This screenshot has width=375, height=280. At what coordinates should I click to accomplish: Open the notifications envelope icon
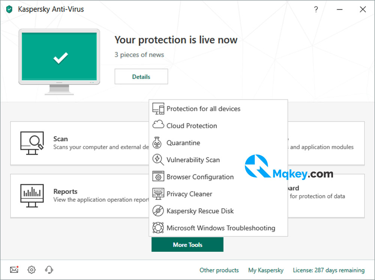point(14,270)
